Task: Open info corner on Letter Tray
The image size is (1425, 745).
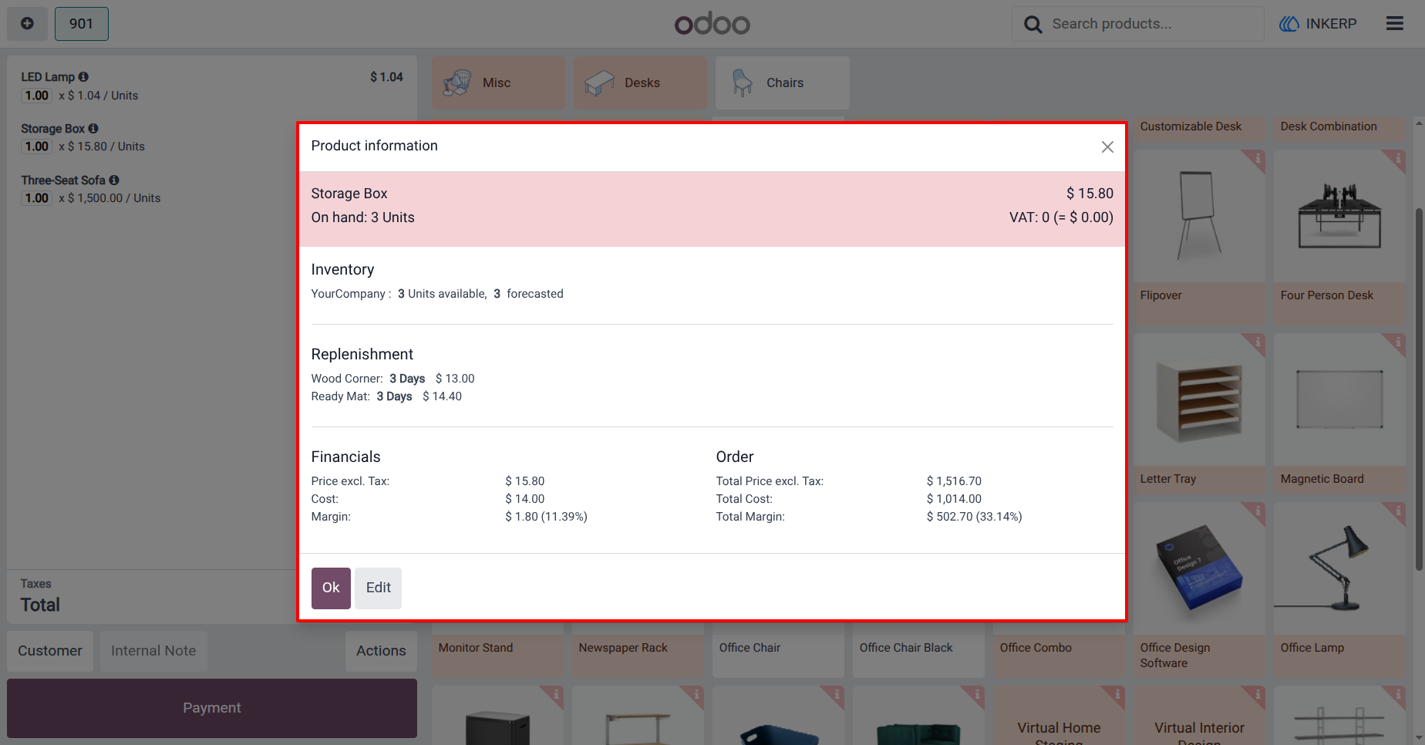Action: pyautogui.click(x=1257, y=342)
